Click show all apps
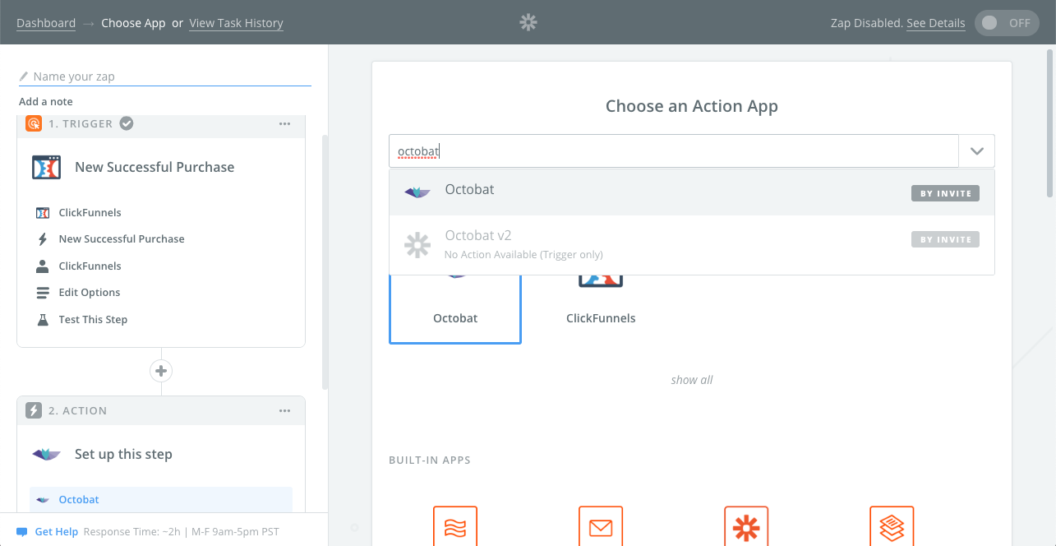Image resolution: width=1056 pixels, height=546 pixels. 692,380
